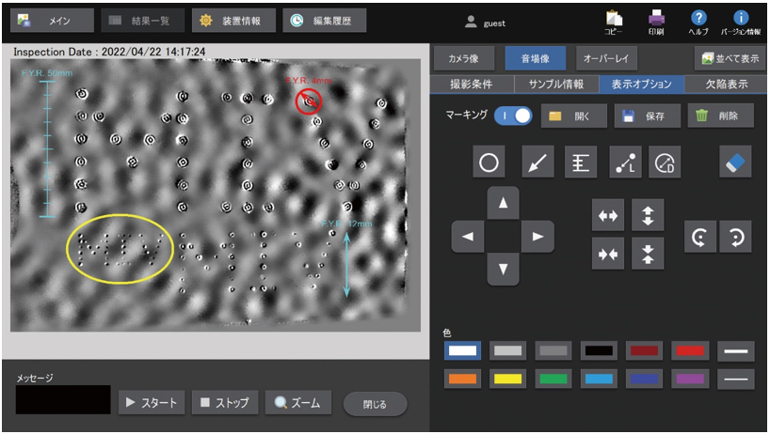Click the rotate clockwise icon
Viewport: 770px width, 434px height.
pos(735,237)
